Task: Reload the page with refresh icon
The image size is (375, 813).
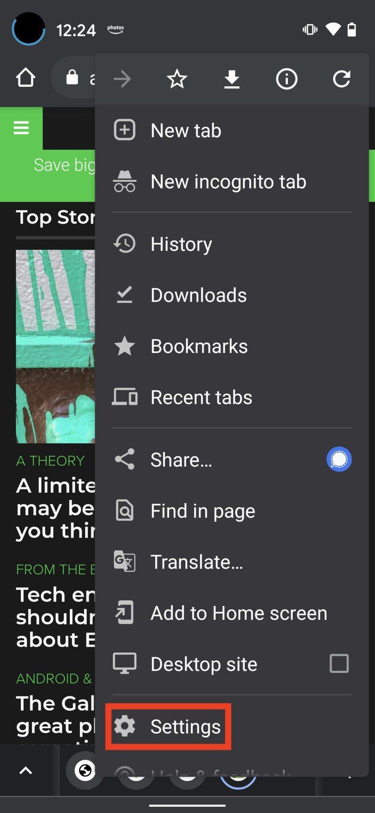Action: 341,79
